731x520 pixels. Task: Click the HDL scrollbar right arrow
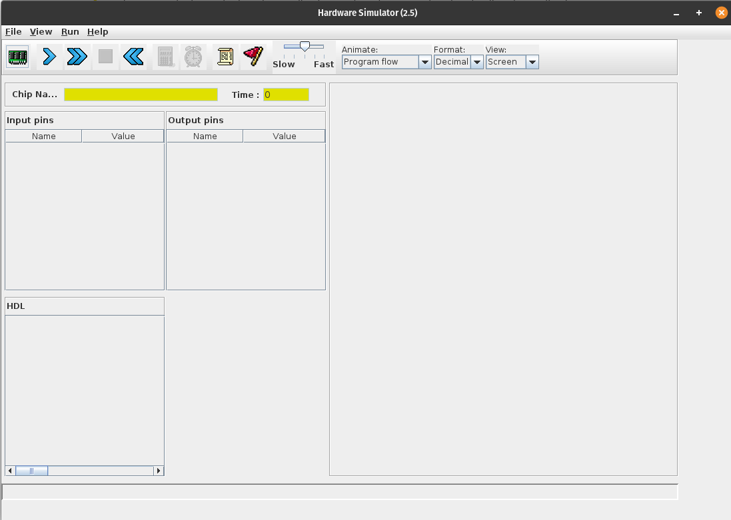[159, 471]
